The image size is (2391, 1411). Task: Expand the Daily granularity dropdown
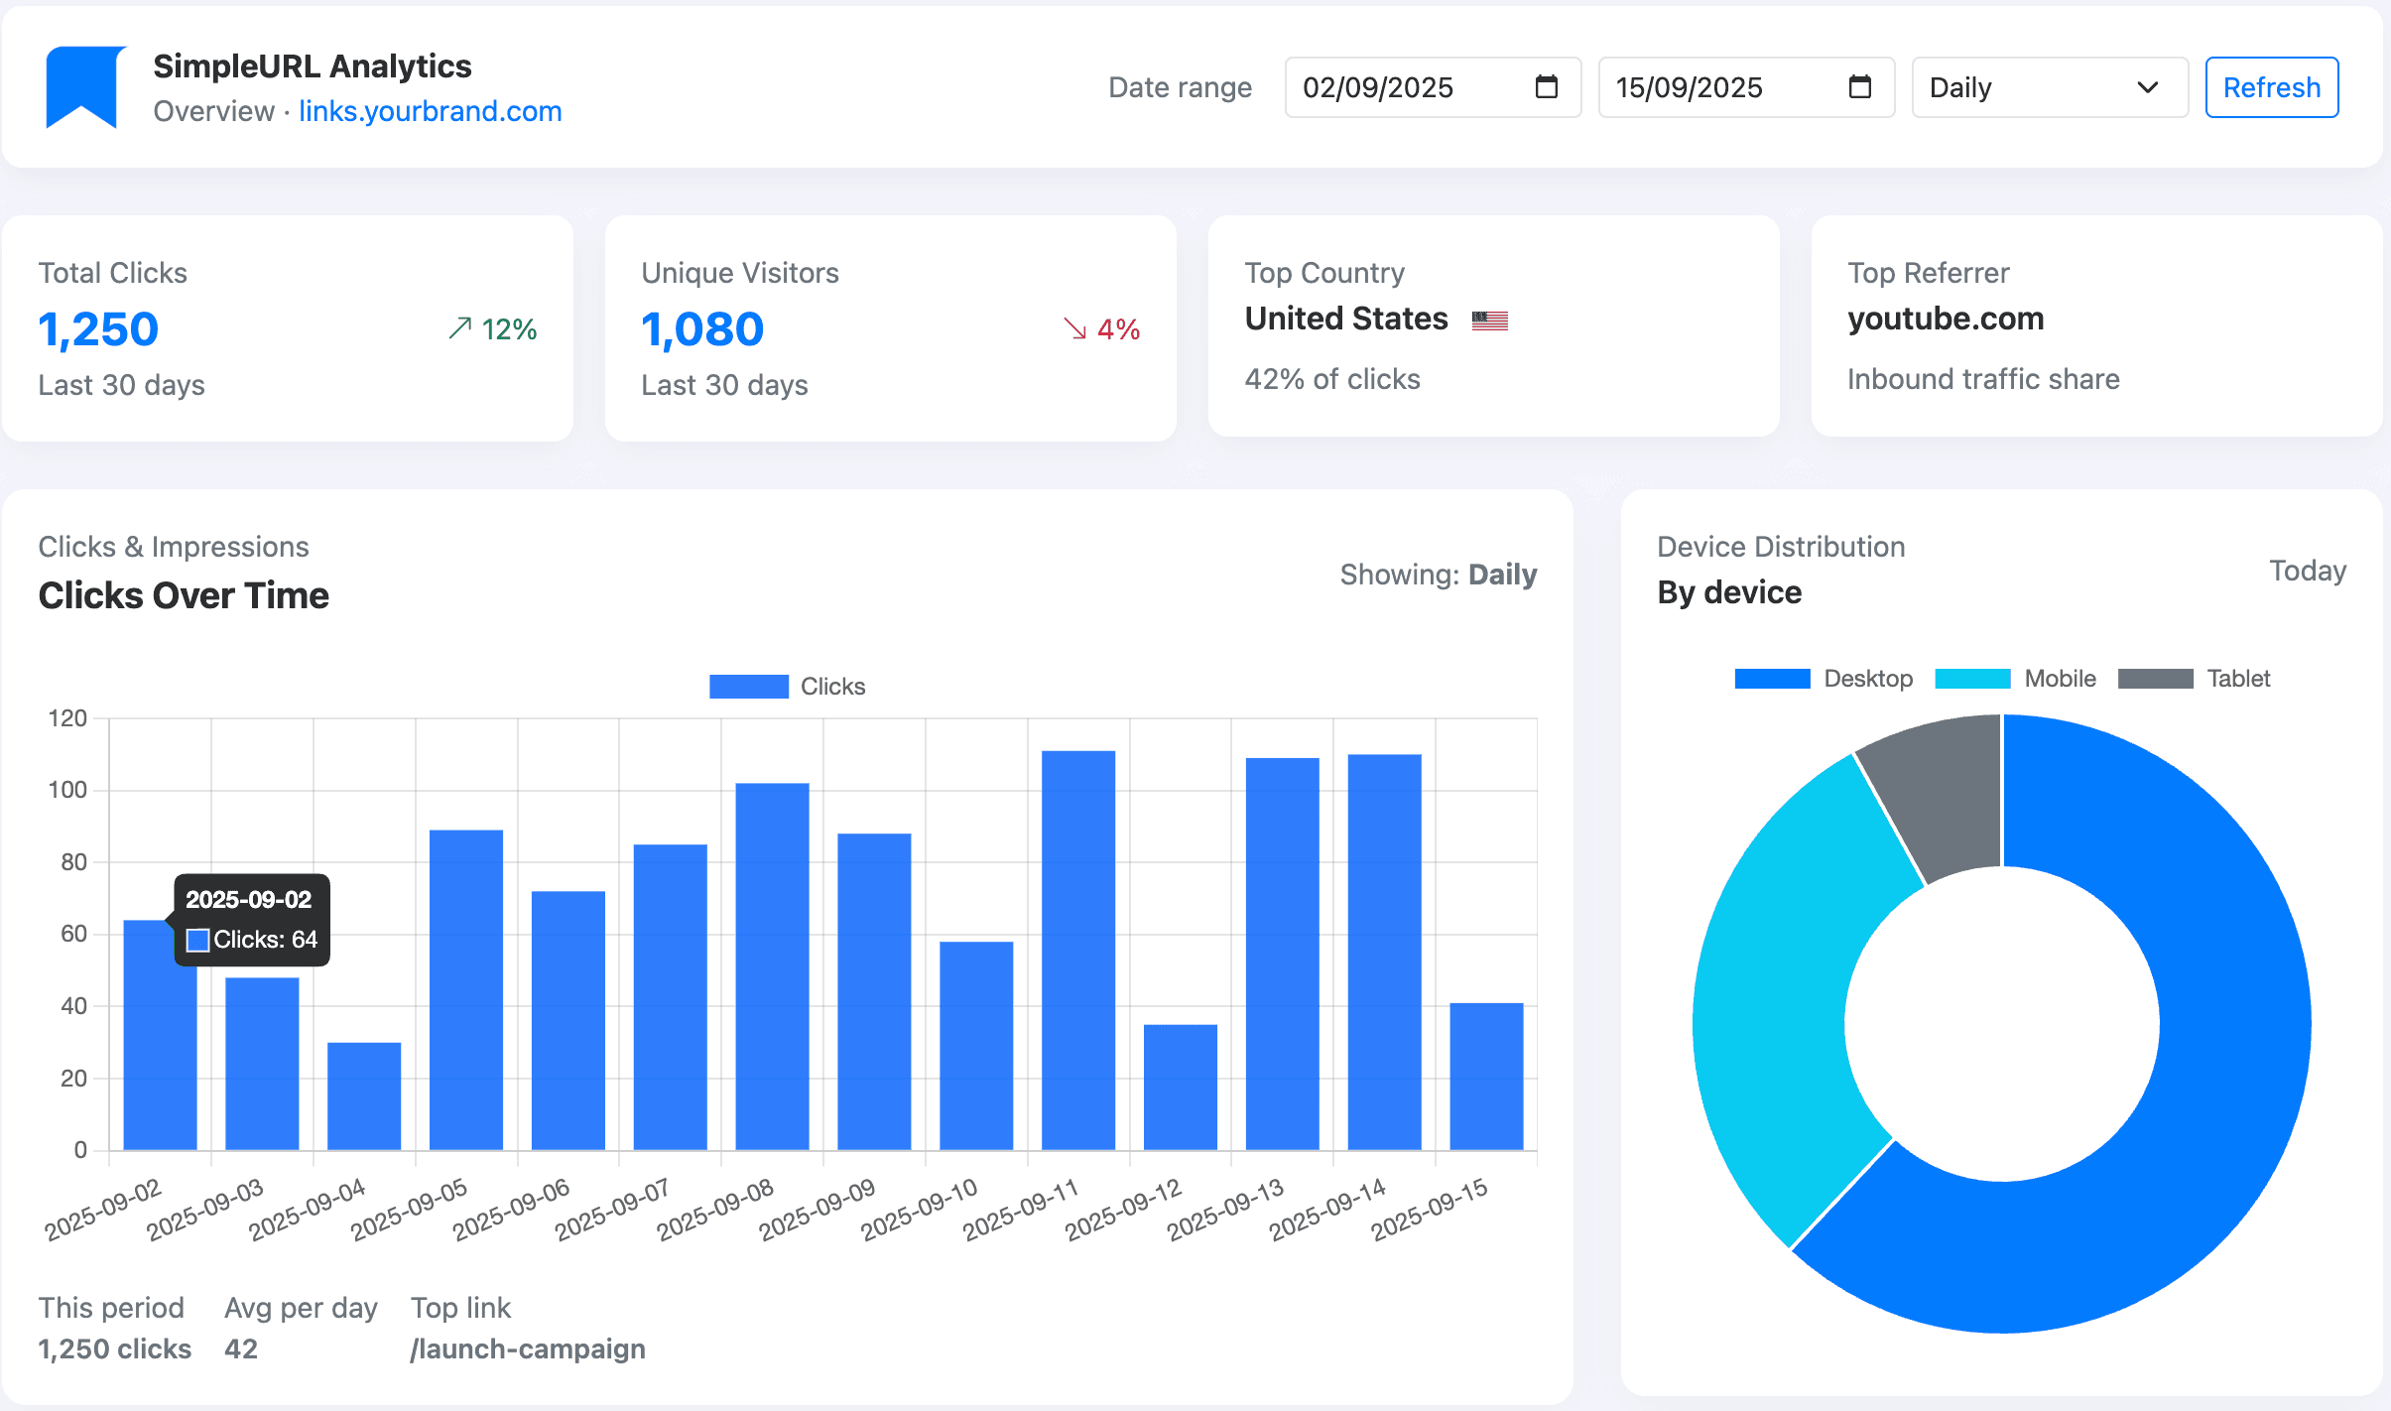point(2049,87)
